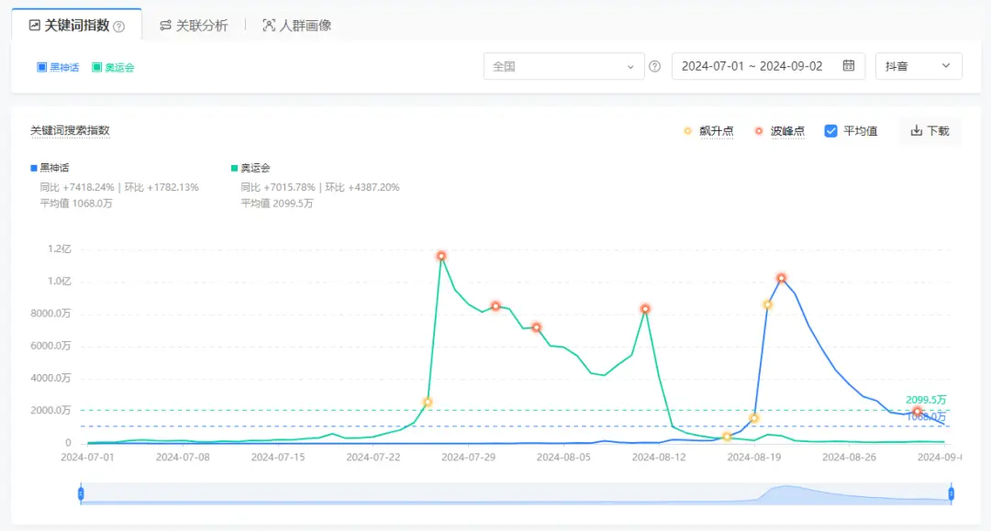Click the 飙升点 yellow marker icon
991x531 pixels.
pos(687,130)
